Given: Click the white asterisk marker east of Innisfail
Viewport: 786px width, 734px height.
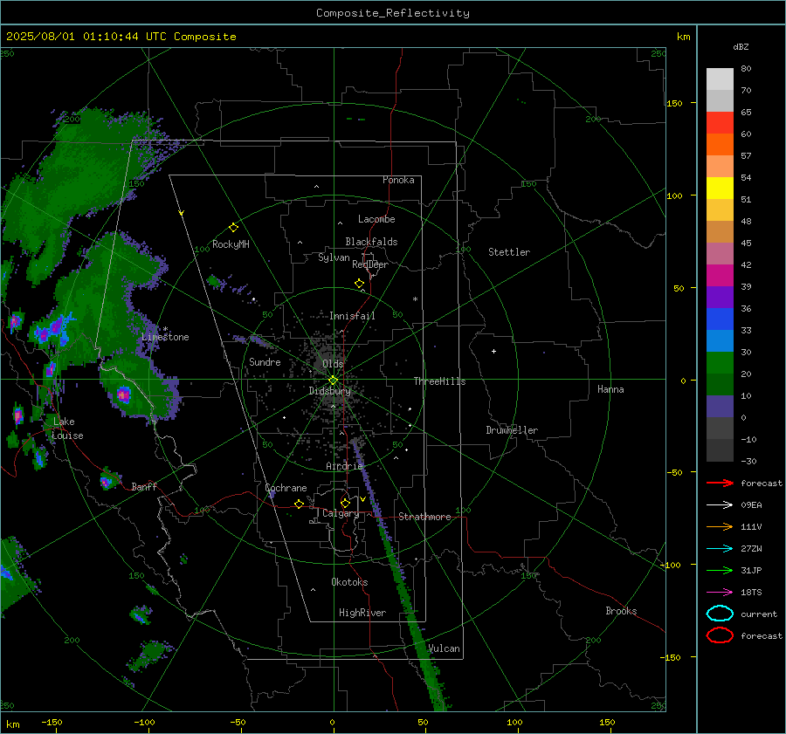Looking at the screenshot, I should [x=415, y=299].
